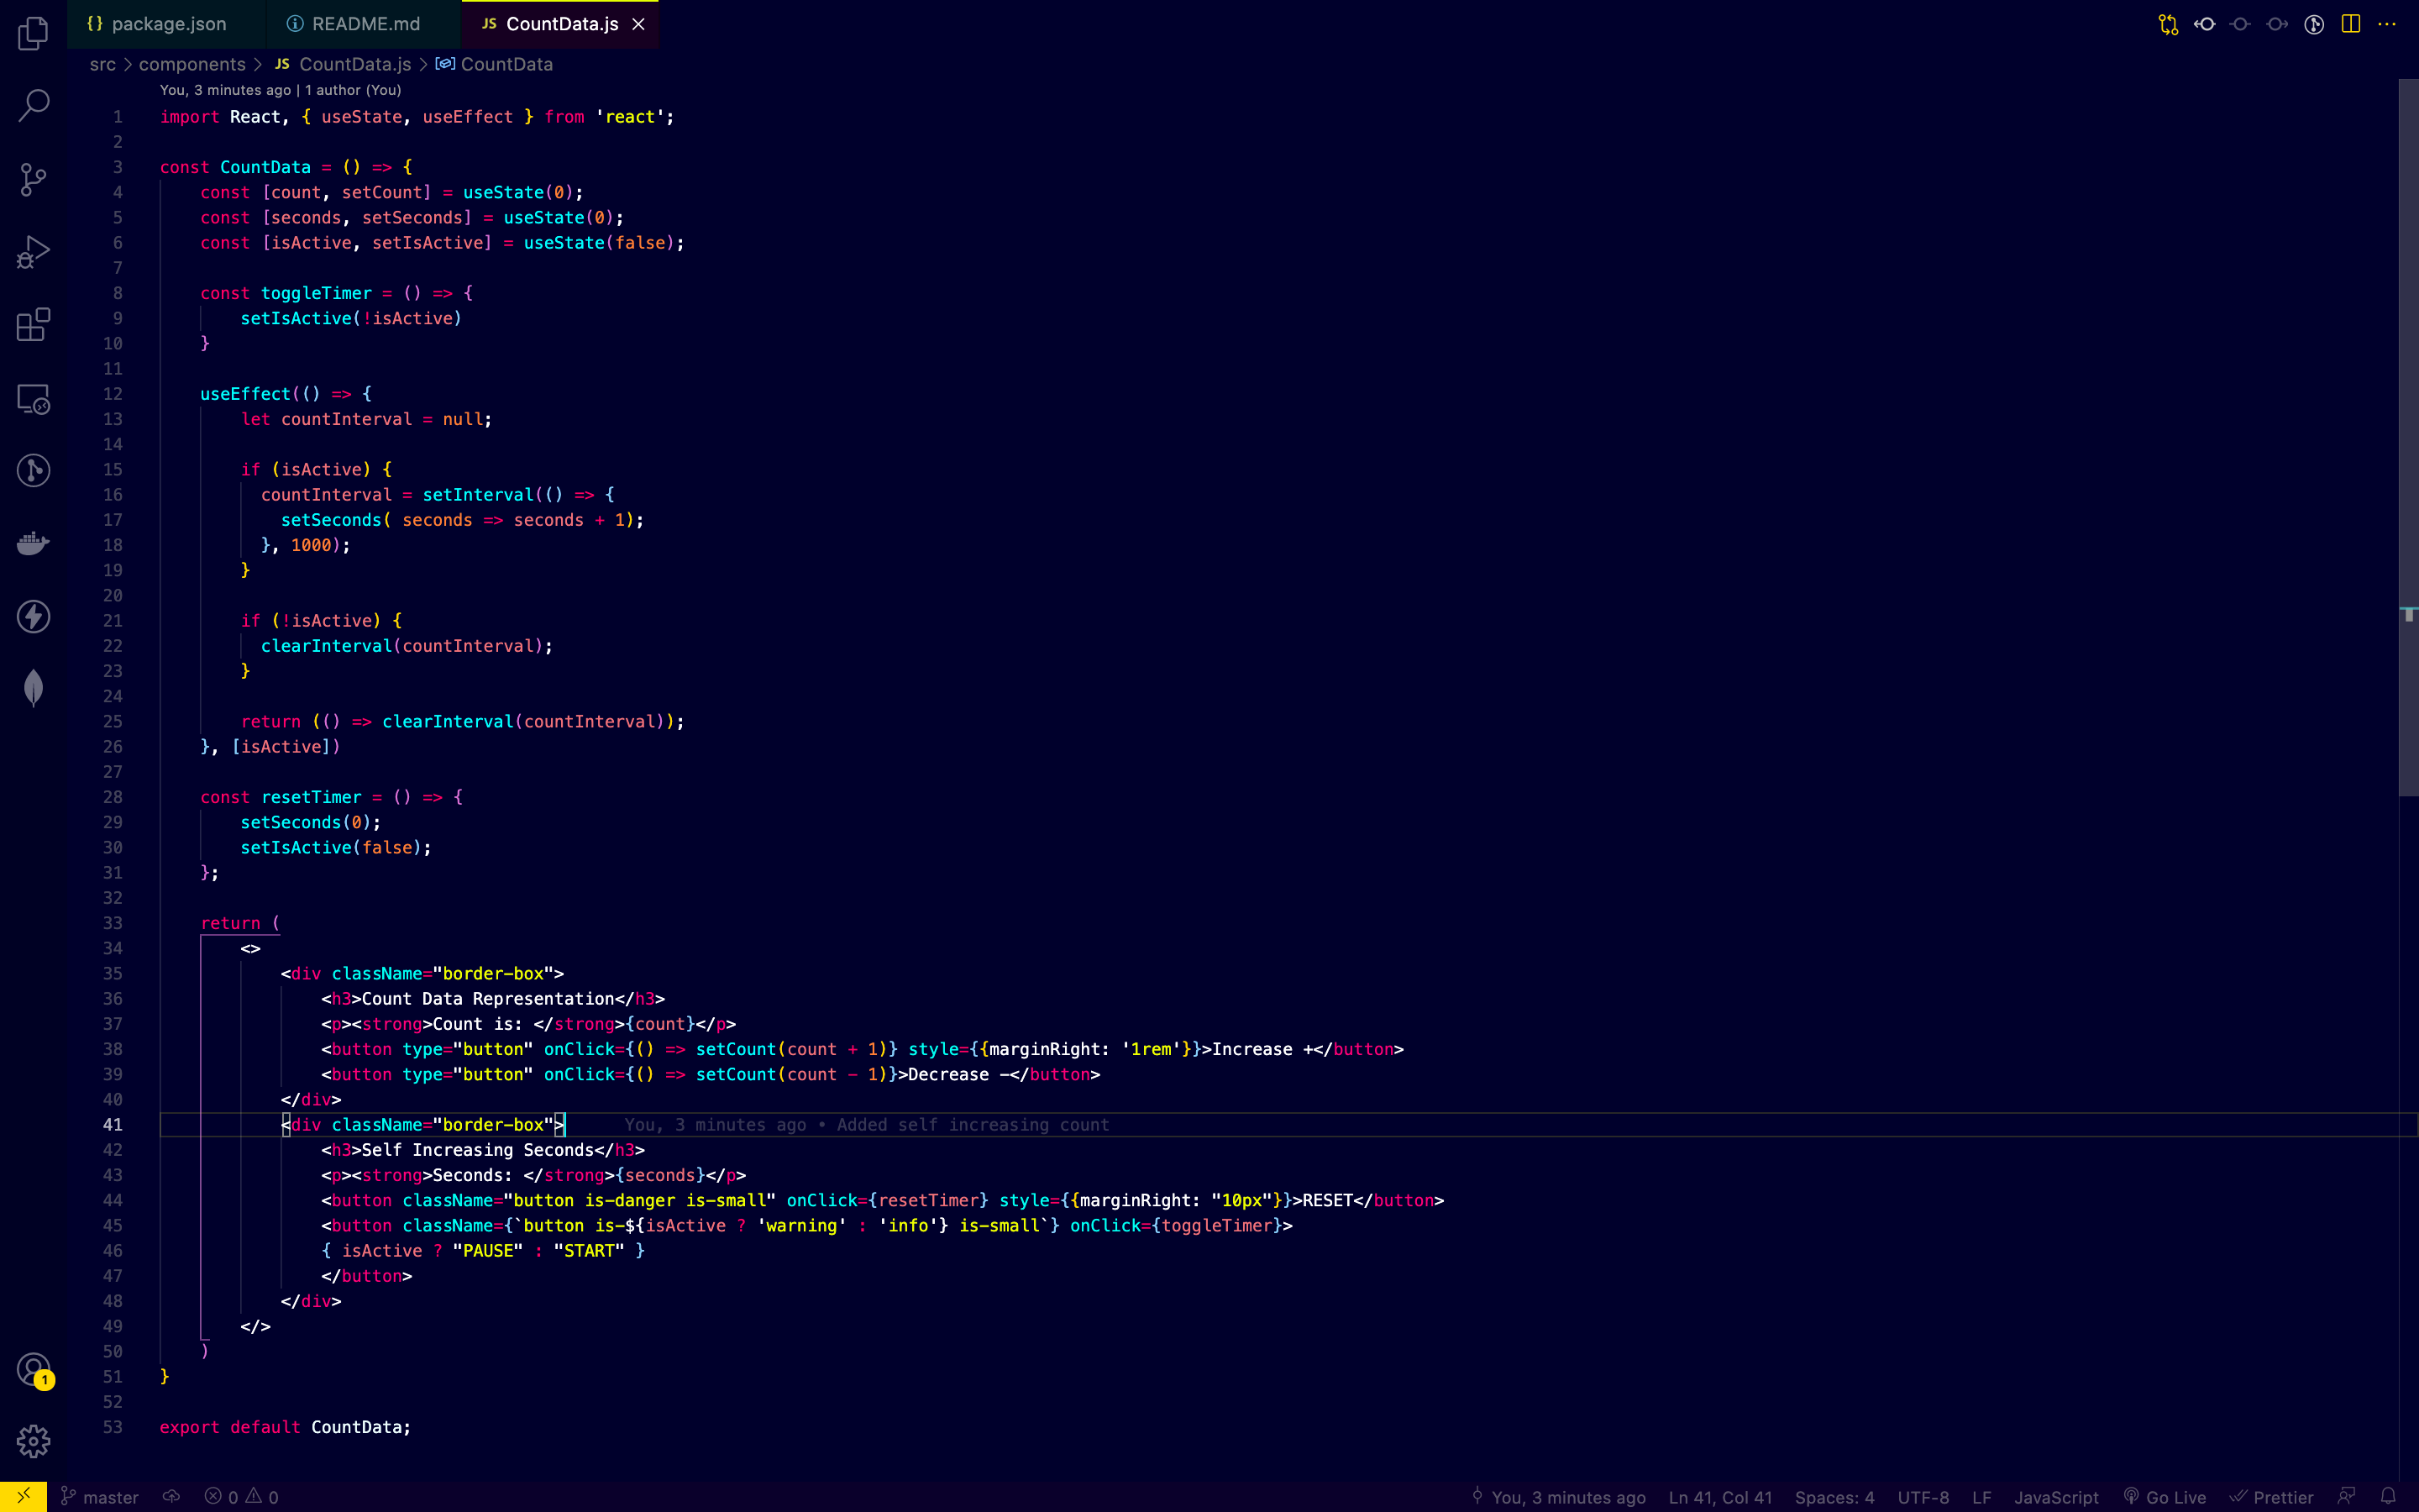Open the Run and Debug view
This screenshot has height=1512, width=2419.
tap(32, 252)
